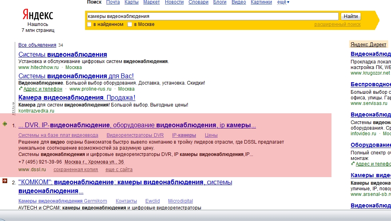Open ad 'Камера видеонаблюдения. Продажа!'
The height and width of the screenshot is (221, 391).
[x=77, y=97]
